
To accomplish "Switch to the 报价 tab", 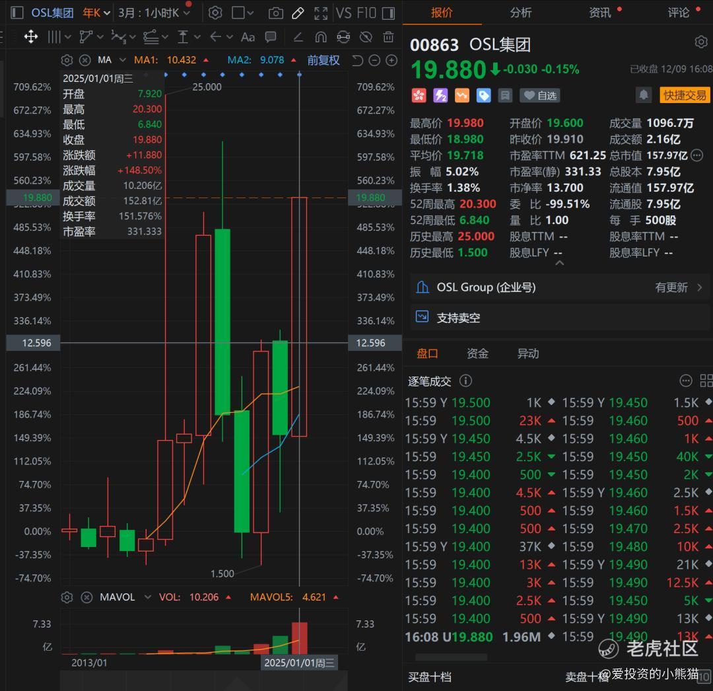I will coord(442,13).
